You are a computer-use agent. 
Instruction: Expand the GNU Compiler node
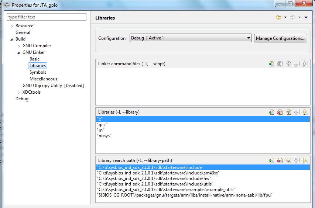coord(18,46)
